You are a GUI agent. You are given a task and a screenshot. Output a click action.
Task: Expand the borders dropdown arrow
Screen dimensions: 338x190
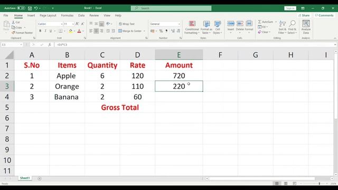coord(64,31)
